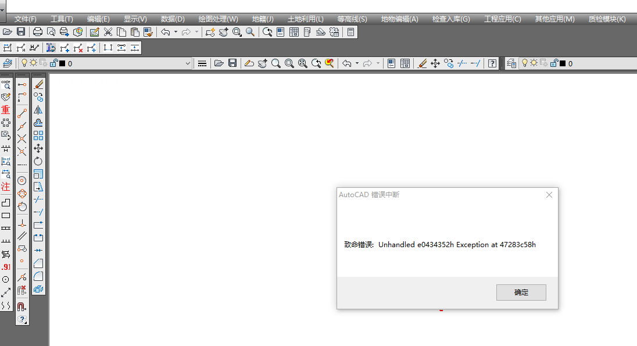This screenshot has width=637, height=346.
Task: Click the save icon in top toolbar
Action: click(x=21, y=32)
